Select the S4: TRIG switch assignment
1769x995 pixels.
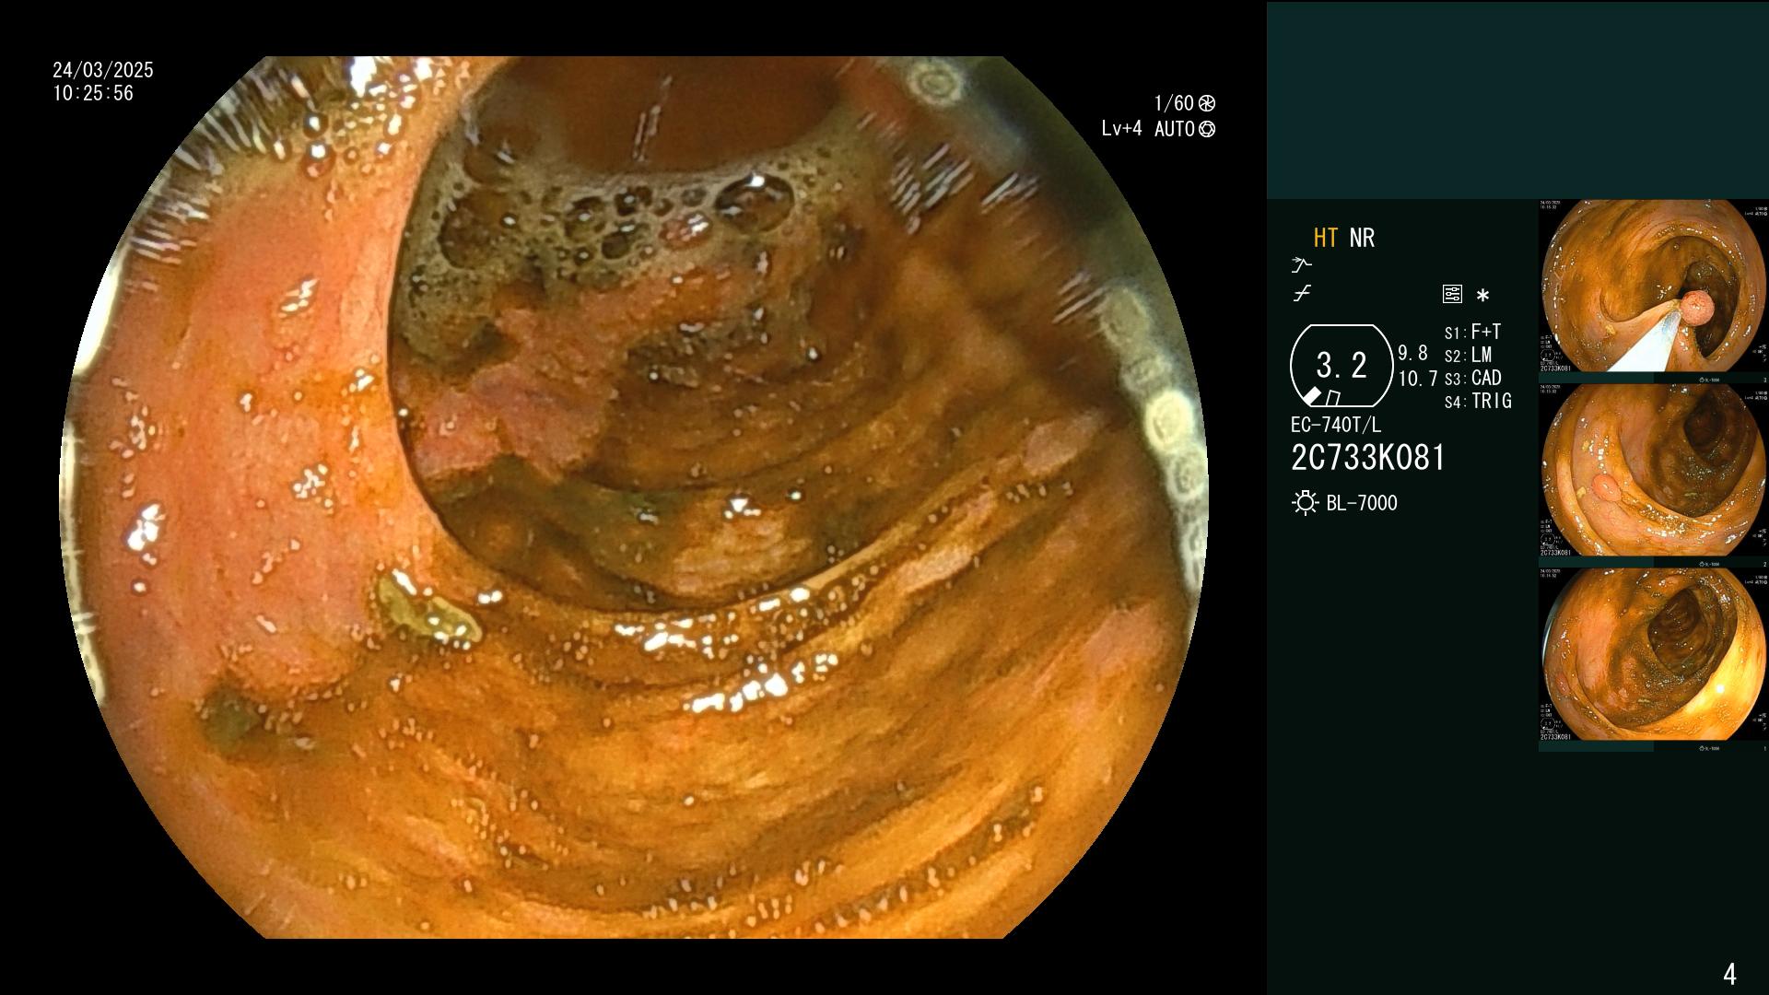point(1478,401)
